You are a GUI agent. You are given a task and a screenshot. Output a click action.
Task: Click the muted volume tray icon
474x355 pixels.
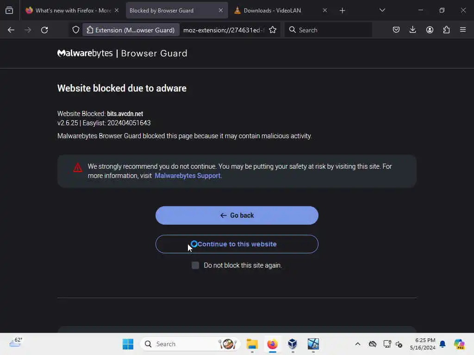(399, 344)
